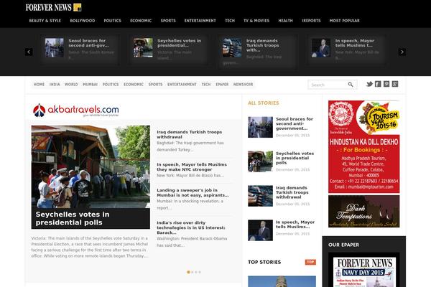Open All Stories link Seoul braces for second anti-government
431x287 pixels.
point(295,123)
